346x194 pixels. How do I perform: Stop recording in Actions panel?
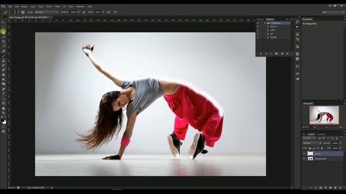point(261,54)
